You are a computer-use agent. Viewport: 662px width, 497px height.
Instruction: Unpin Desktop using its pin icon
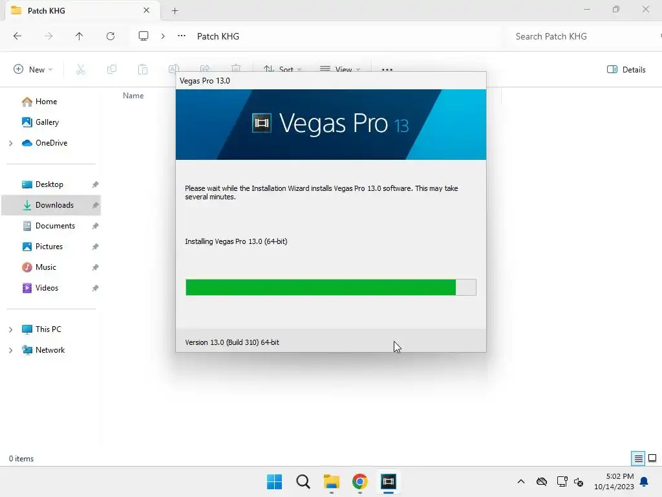click(96, 184)
